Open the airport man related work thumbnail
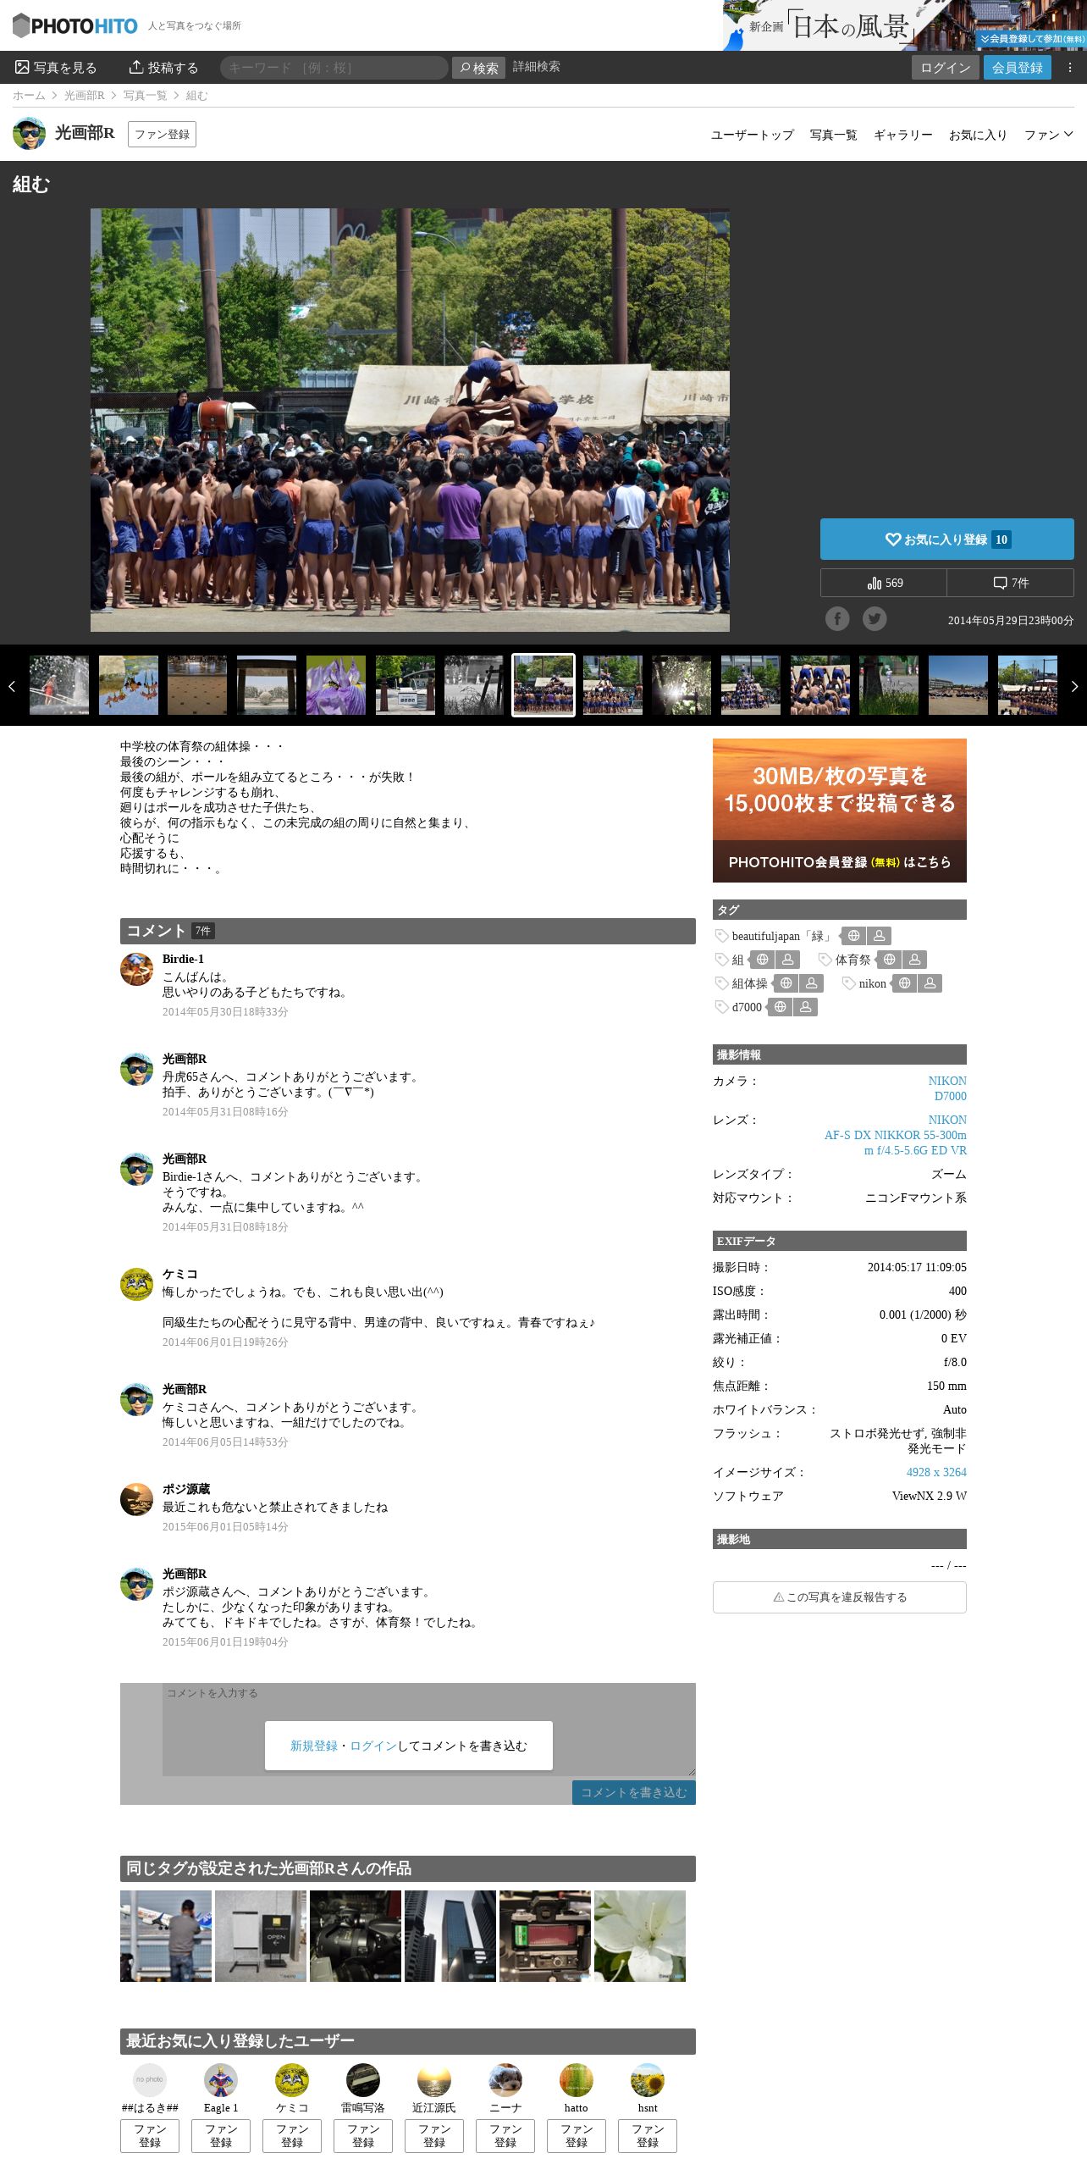Image resolution: width=1087 pixels, height=2175 pixels. (x=166, y=1936)
